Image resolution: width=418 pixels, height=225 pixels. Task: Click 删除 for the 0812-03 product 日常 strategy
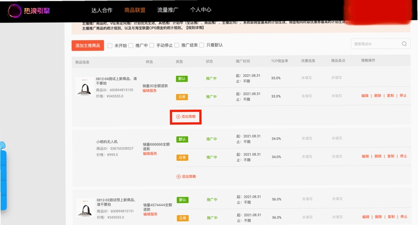tap(378, 217)
